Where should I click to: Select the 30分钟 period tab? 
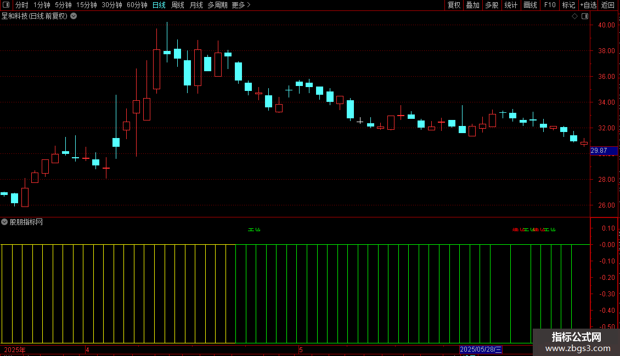pos(112,5)
